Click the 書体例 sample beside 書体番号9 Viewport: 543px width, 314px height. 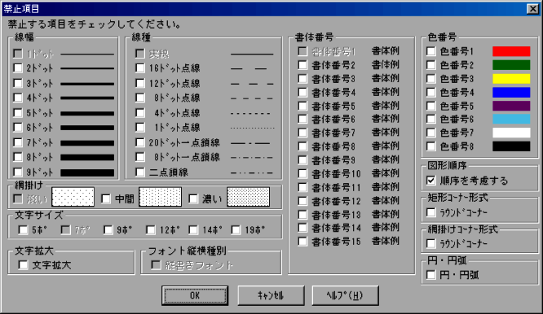click(x=385, y=159)
